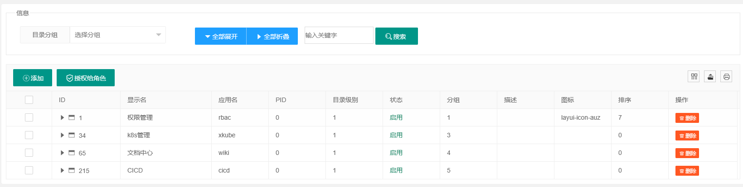
Task: Delete the CICD row
Action: (x=687, y=171)
